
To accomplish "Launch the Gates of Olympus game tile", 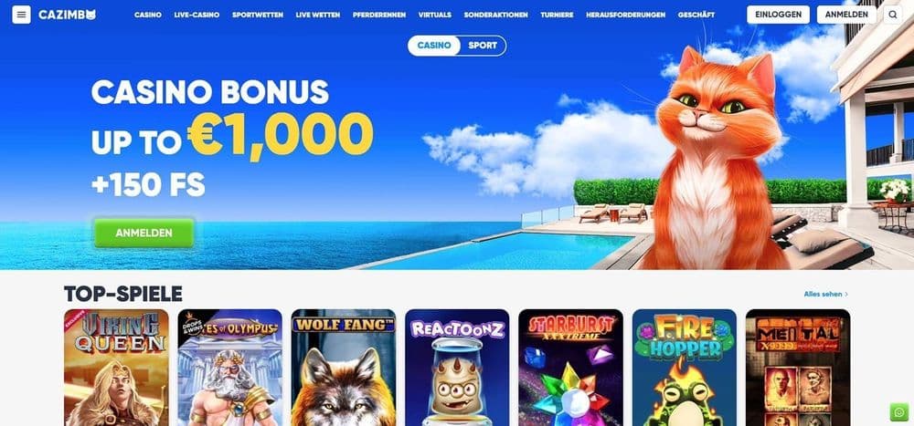I will (x=229, y=368).
